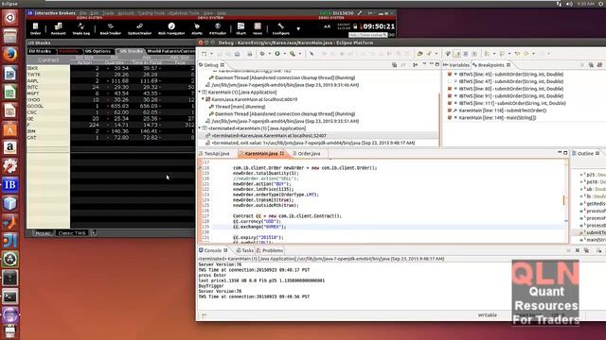Click the Eclipse Debug toolbar button
This screenshot has width=606, height=340.
pyautogui.click(x=262, y=54)
